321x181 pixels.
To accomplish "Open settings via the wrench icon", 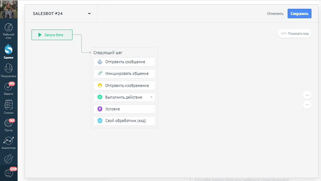I will click(x=8, y=159).
